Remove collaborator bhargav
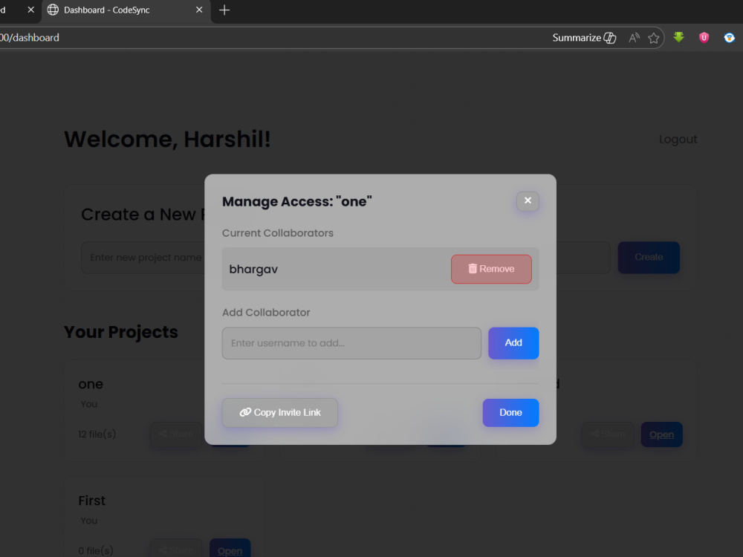The image size is (743, 557). coord(491,269)
